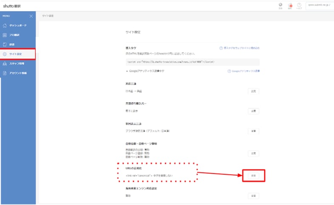Open notifications bell with red badge

pyautogui.click(x=290, y=6)
